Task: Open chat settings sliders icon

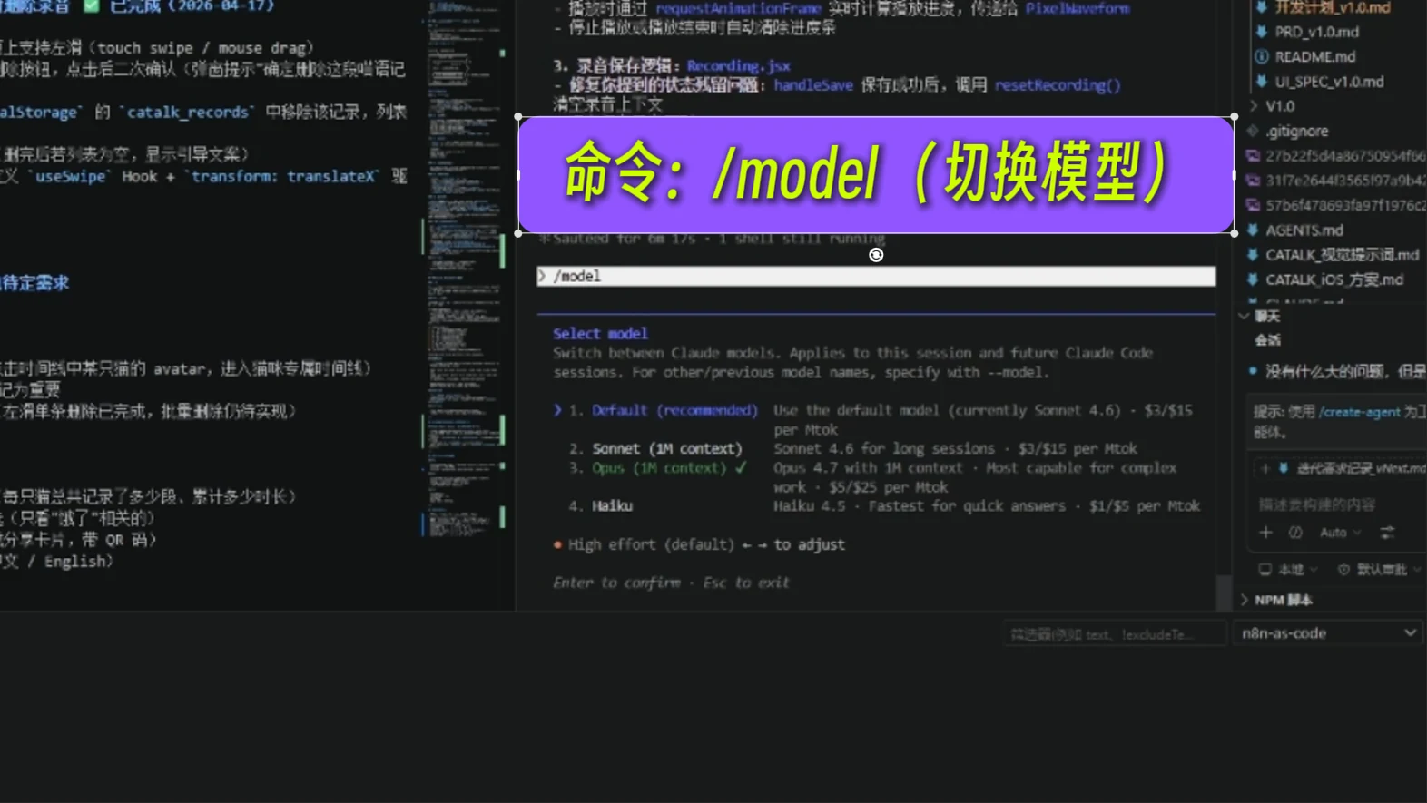Action: point(1387,533)
